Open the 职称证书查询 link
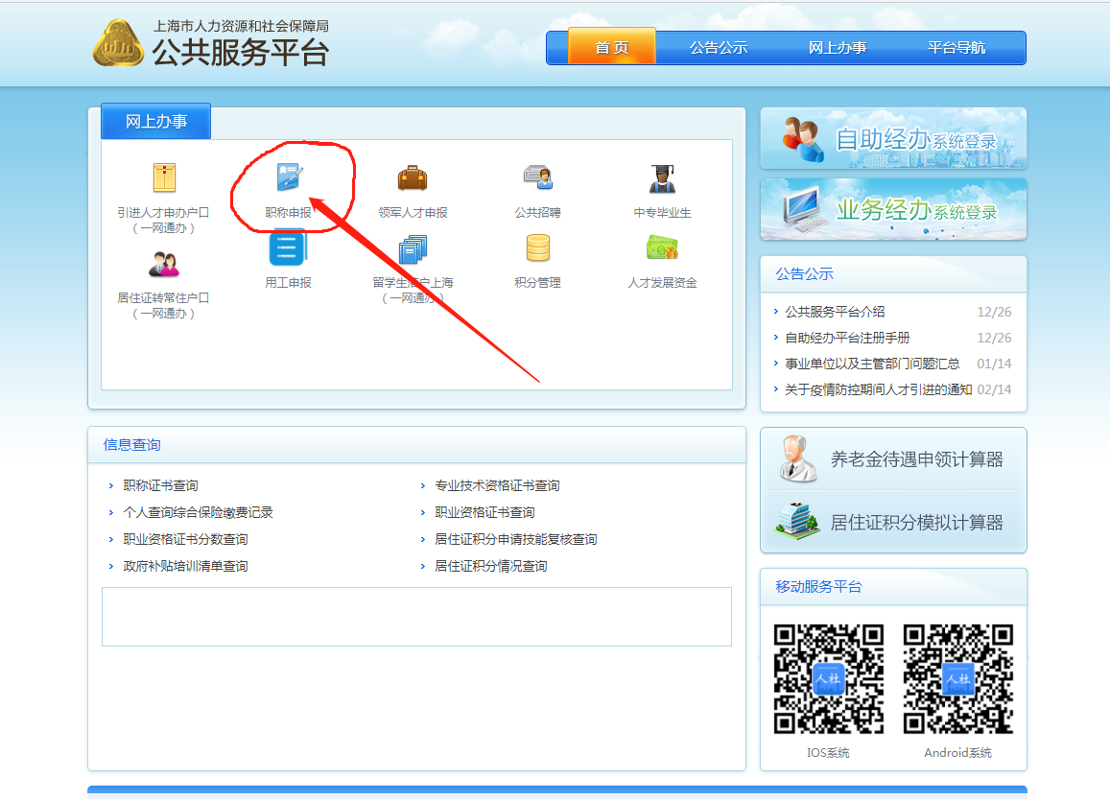Screen dimensions: 1110x799 click(160, 486)
